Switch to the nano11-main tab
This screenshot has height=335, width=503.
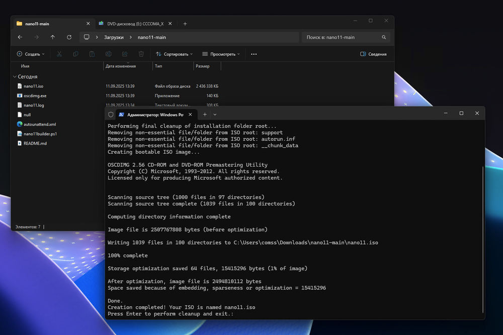pos(54,24)
